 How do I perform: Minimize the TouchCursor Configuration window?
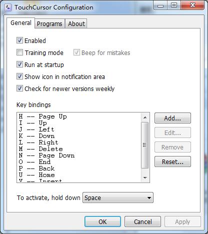coord(160,5)
